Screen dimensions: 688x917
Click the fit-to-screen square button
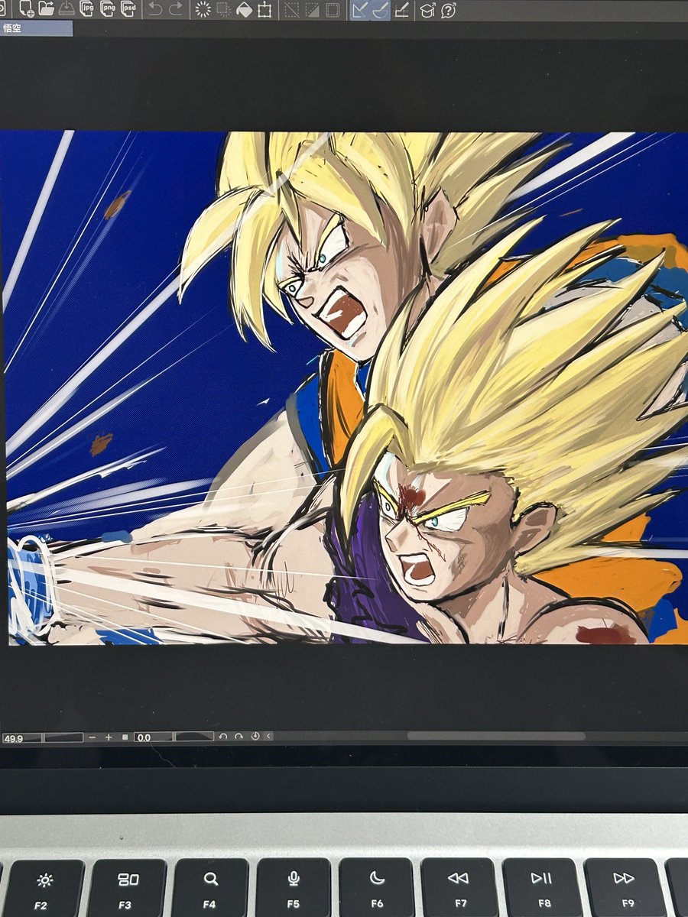(125, 737)
